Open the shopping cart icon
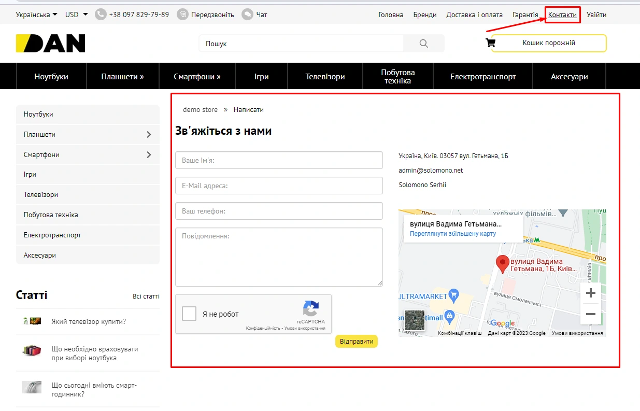Viewport: 640px width, 411px height. [490, 43]
